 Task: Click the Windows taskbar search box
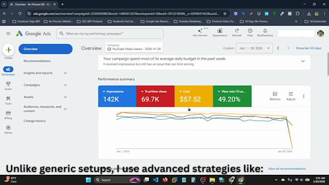117,180
